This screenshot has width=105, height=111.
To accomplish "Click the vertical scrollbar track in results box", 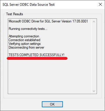I will point(94,56).
